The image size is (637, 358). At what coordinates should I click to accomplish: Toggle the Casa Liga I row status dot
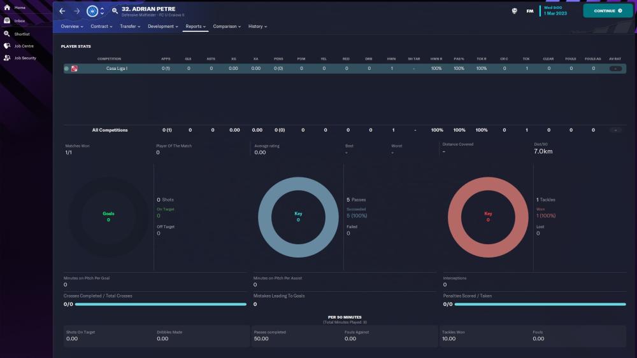(x=66, y=68)
